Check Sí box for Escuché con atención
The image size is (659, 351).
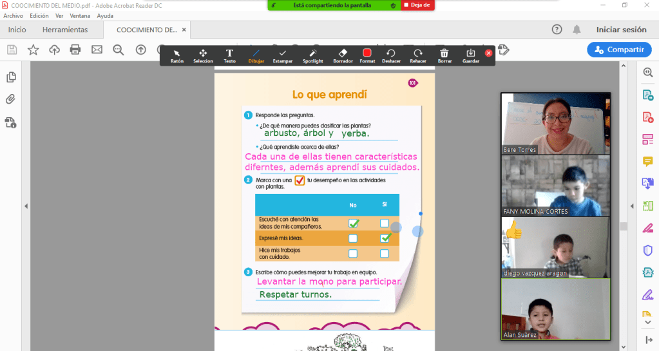(385, 223)
